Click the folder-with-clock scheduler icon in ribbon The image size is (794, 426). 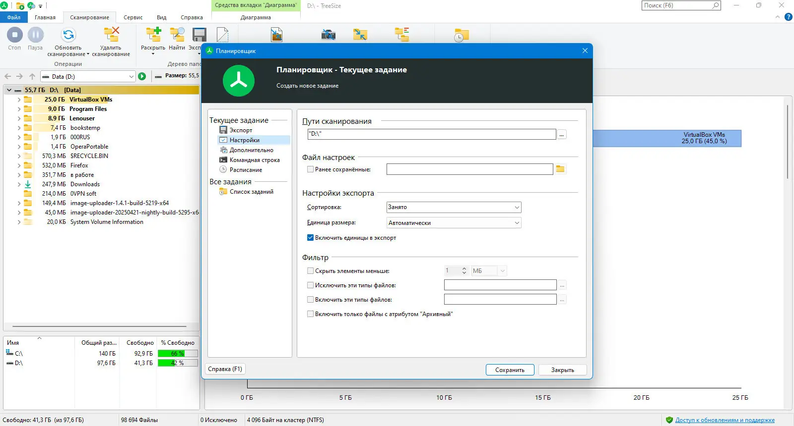click(x=461, y=35)
